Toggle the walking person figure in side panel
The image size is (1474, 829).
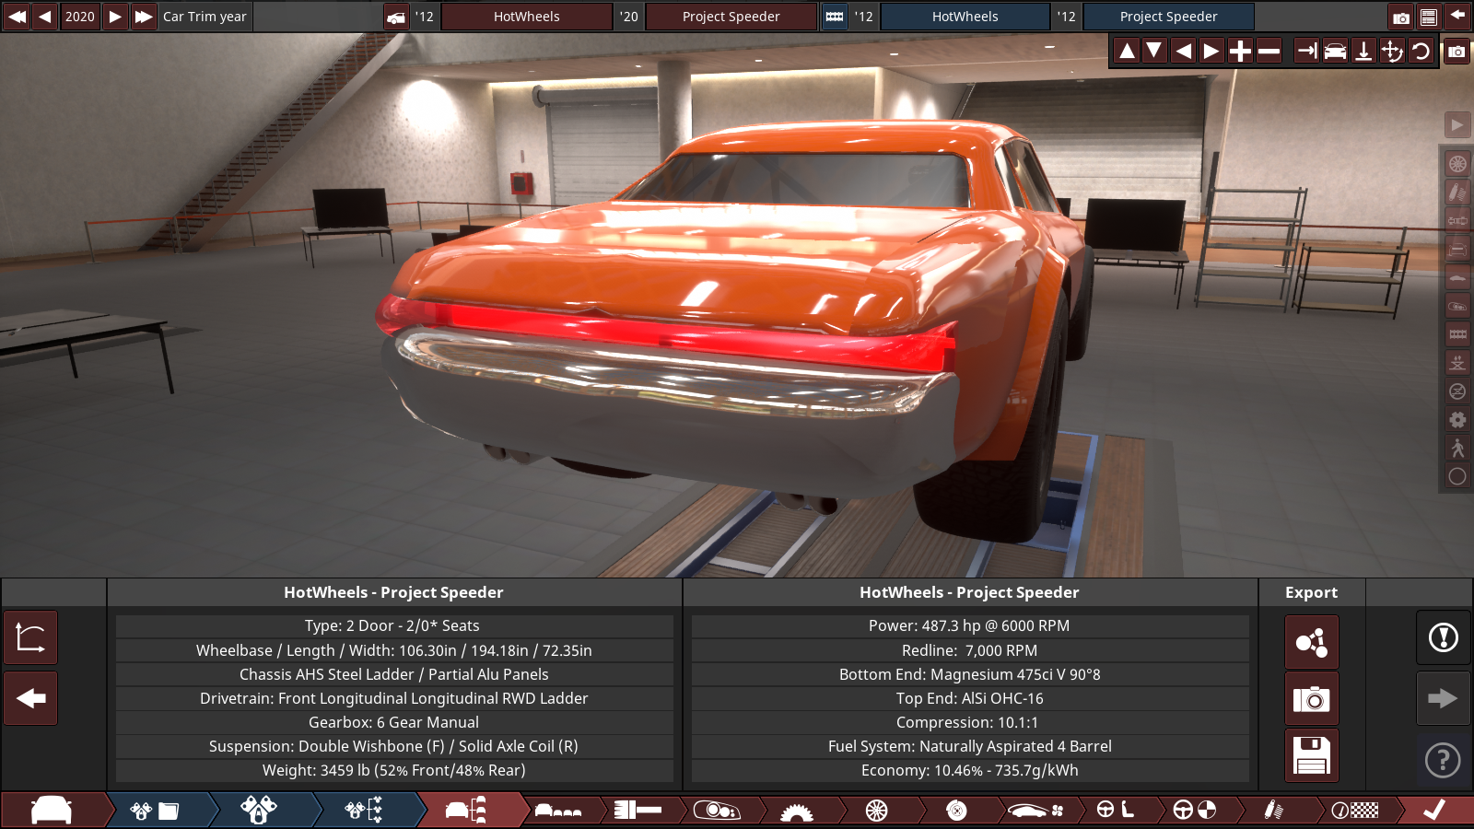(x=1457, y=448)
